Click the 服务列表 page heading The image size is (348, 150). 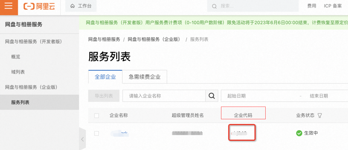tap(109, 57)
